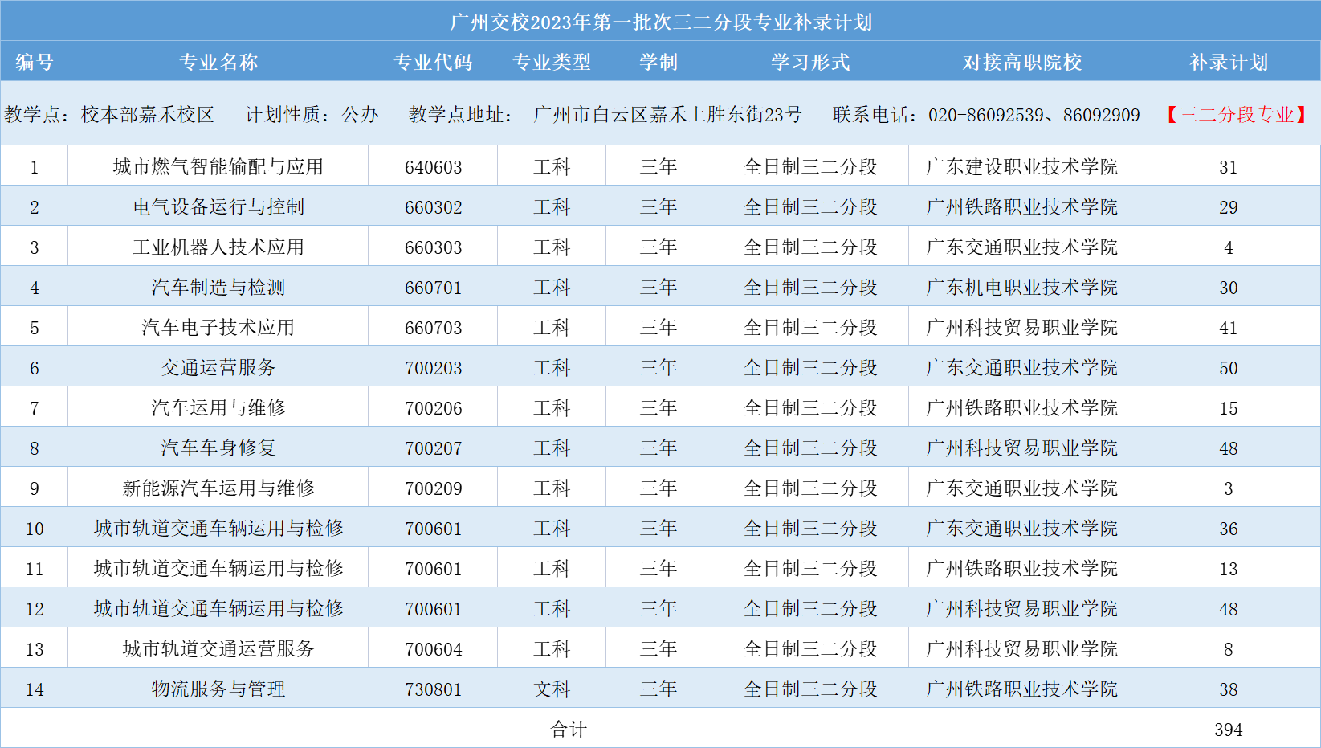1321x748 pixels.
Task: Select cell 新能源汽车运用与维修
Action: click(218, 488)
